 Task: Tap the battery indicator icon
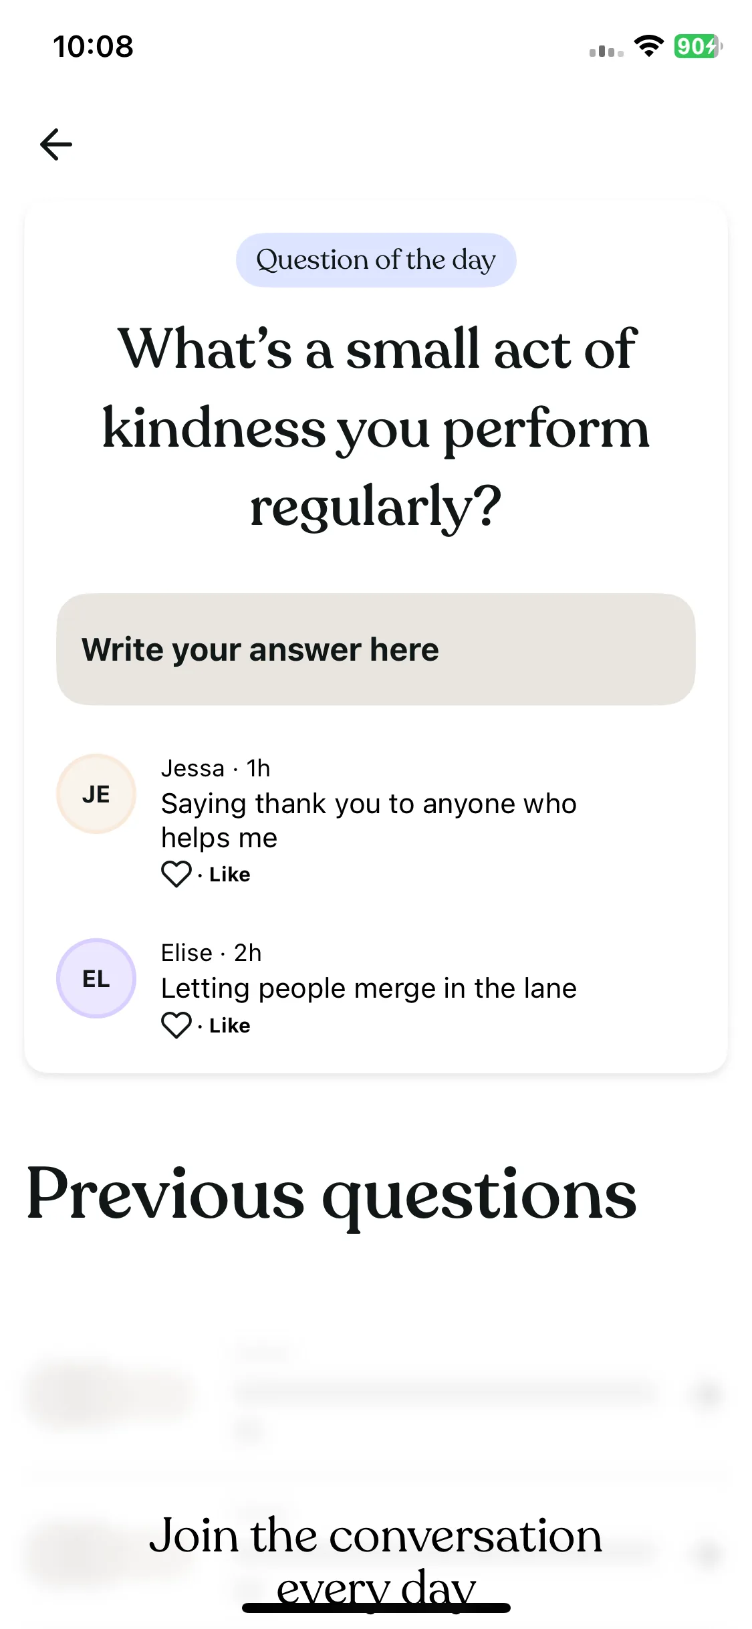coord(699,46)
